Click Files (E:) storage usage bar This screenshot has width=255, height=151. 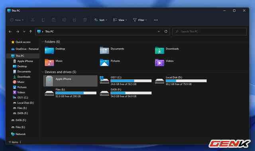(x=76, y=93)
